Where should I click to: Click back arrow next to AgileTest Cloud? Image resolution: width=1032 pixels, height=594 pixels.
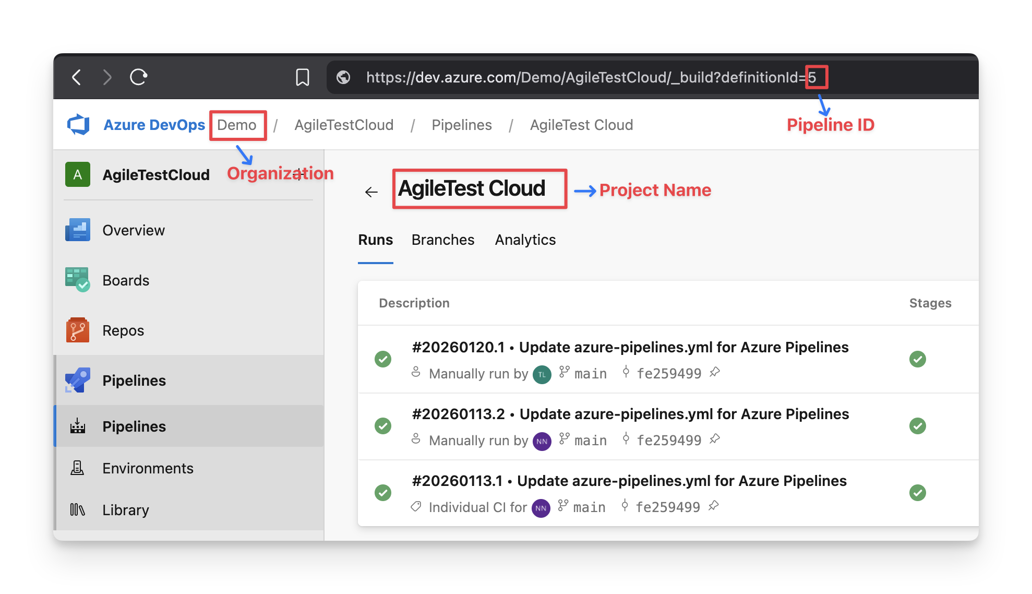(371, 191)
